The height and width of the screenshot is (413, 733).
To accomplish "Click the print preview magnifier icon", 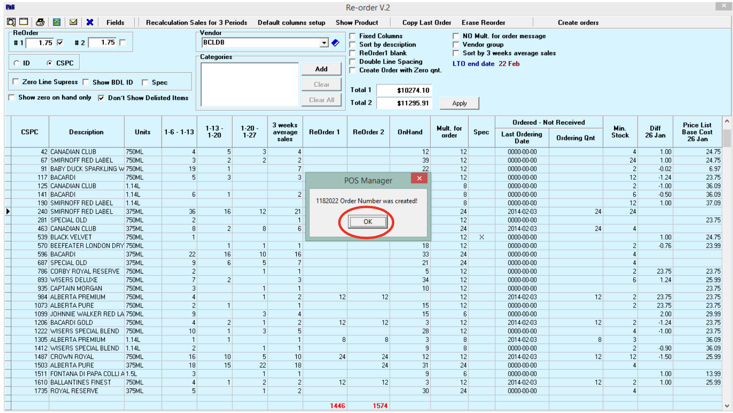I will [11, 22].
